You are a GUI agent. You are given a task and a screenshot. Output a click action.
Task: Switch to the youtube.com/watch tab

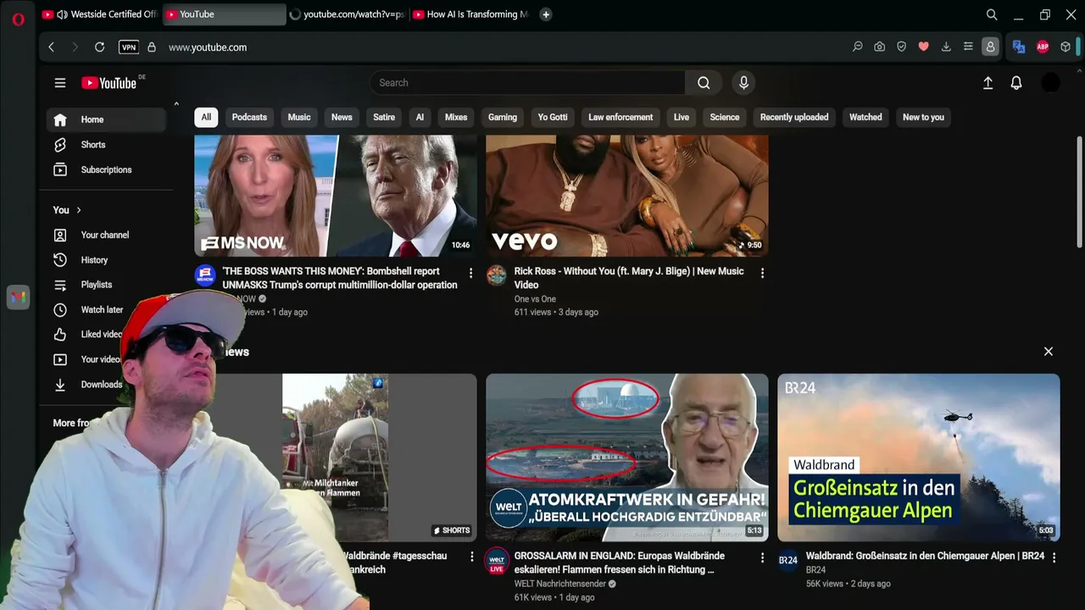[x=348, y=14]
